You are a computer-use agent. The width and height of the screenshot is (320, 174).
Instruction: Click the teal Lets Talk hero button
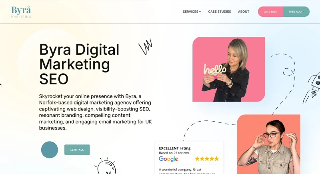77,150
